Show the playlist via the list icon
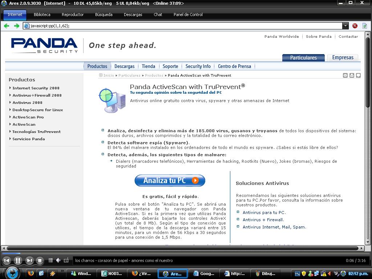Image resolution: width=372 pixels, height=279 pixels. pyautogui.click(x=50, y=260)
